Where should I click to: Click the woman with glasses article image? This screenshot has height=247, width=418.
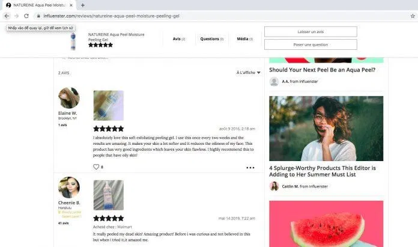(326, 129)
